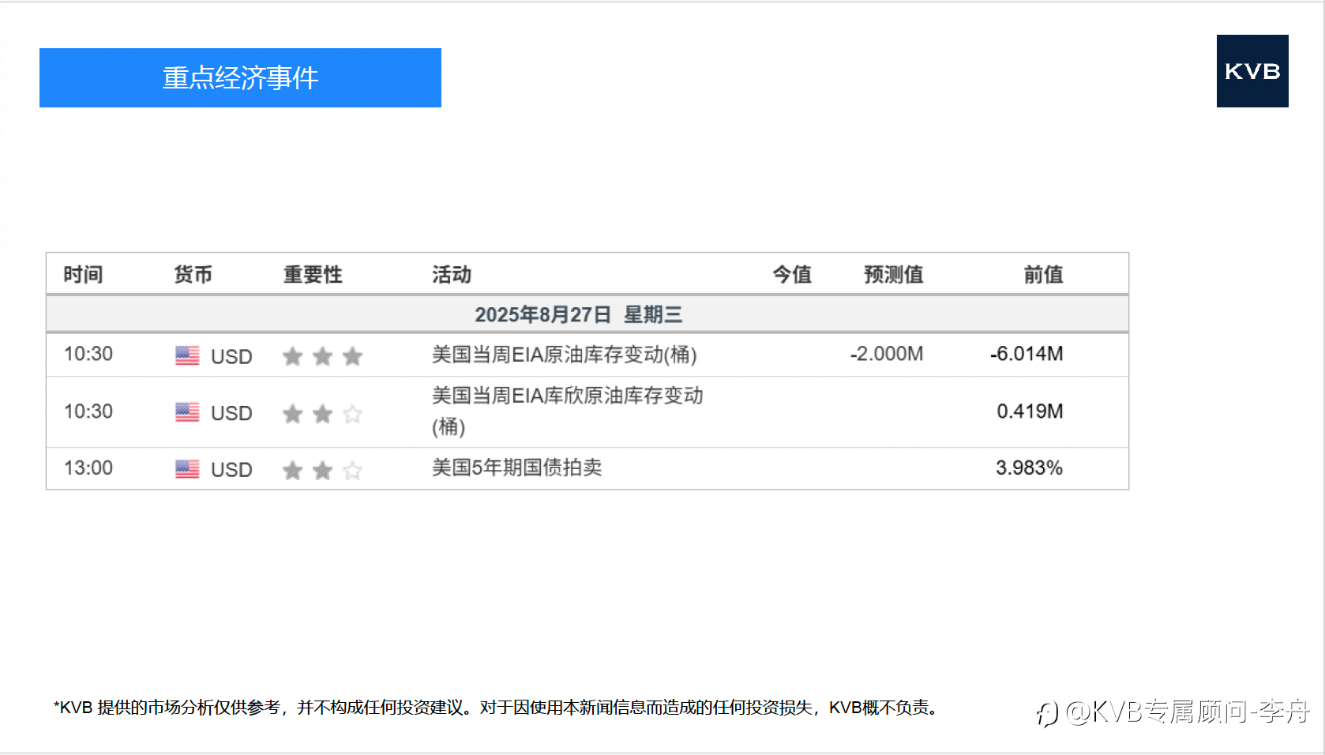The width and height of the screenshot is (1325, 755).
Task: Click the two-star rating for EIA库欣原油库存
Action: [x=322, y=413]
